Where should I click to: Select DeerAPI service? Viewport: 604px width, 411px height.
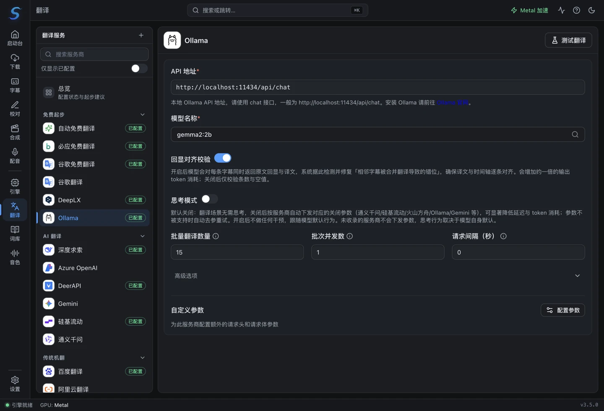point(94,286)
